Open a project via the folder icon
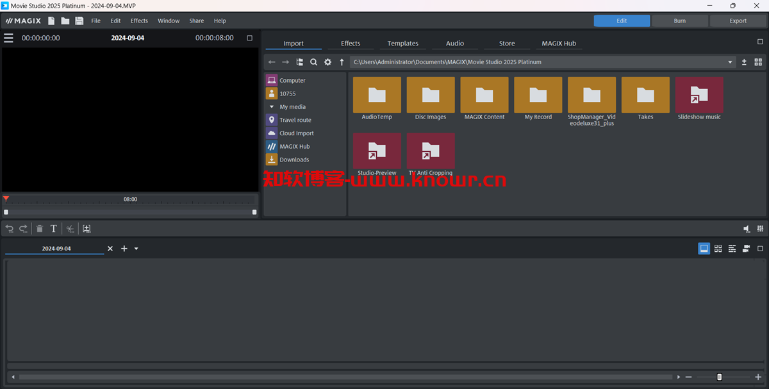This screenshot has height=389, width=769. coord(65,21)
